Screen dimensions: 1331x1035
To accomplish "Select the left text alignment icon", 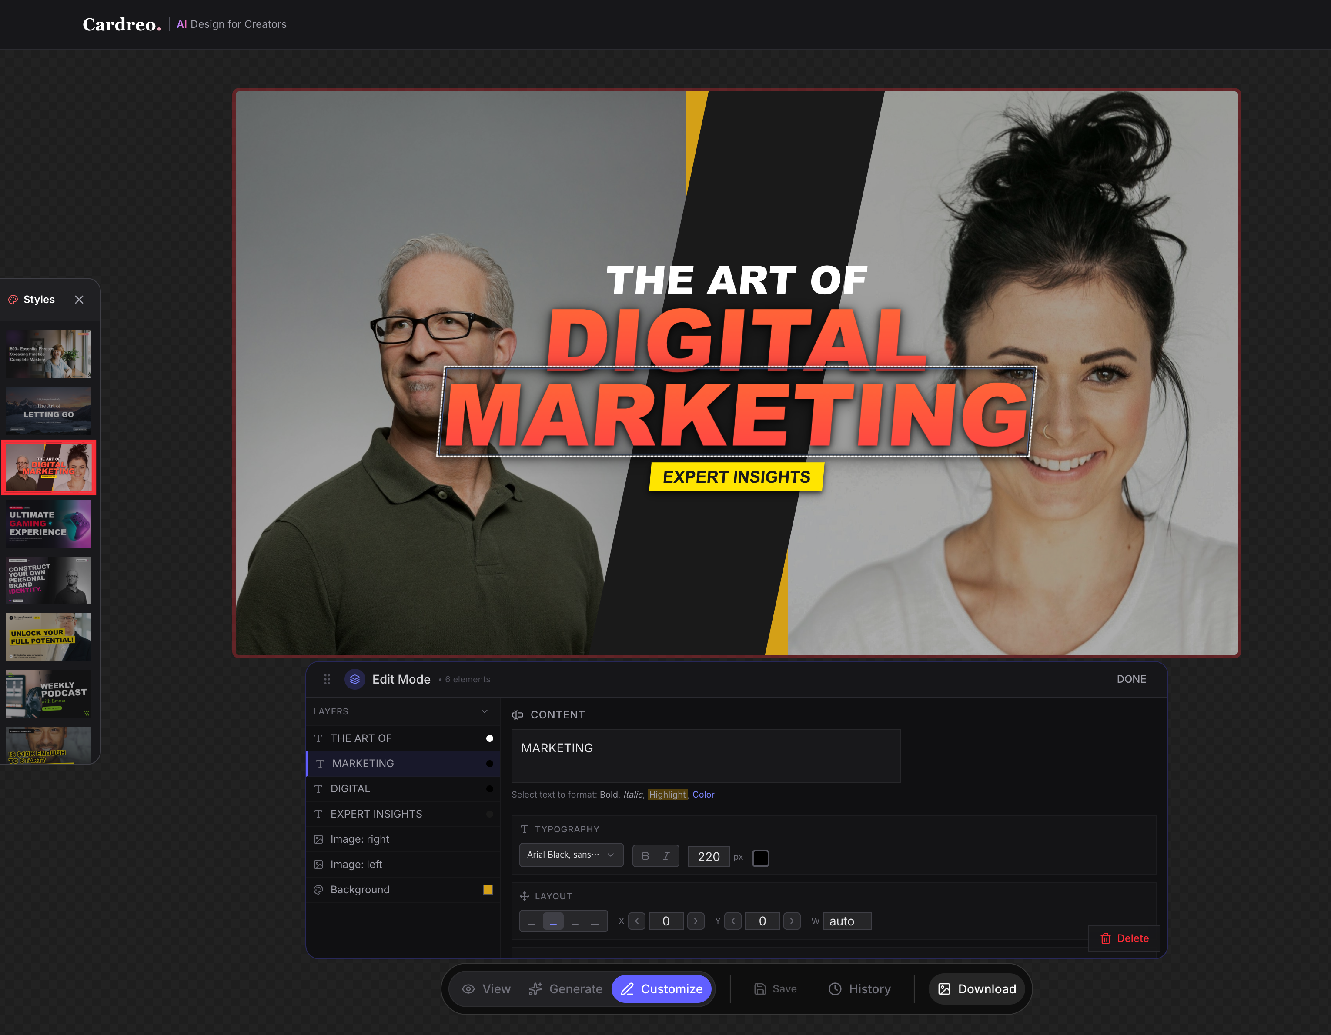I will click(532, 921).
